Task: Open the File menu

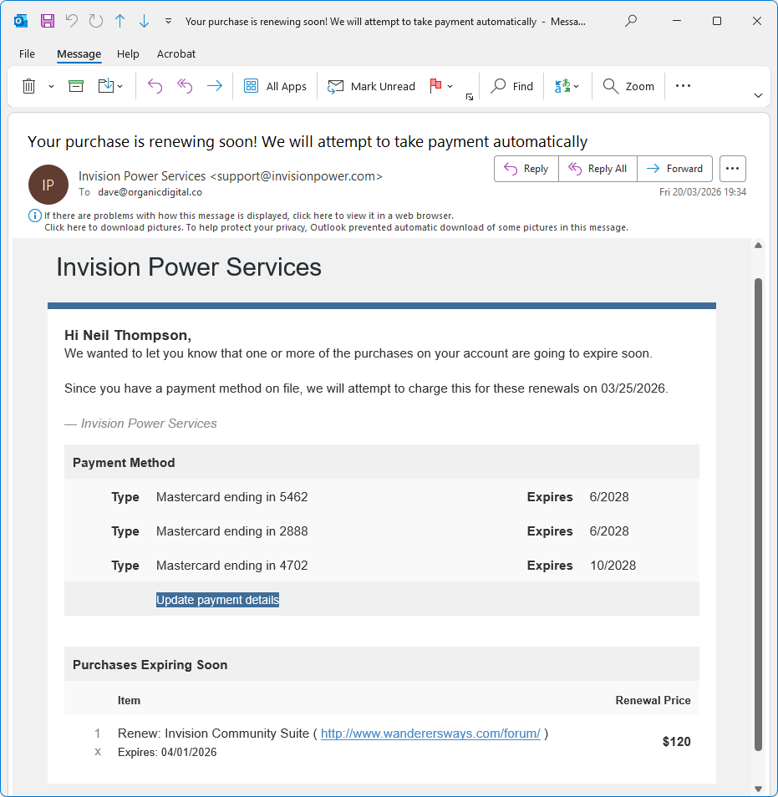Action: [x=27, y=53]
